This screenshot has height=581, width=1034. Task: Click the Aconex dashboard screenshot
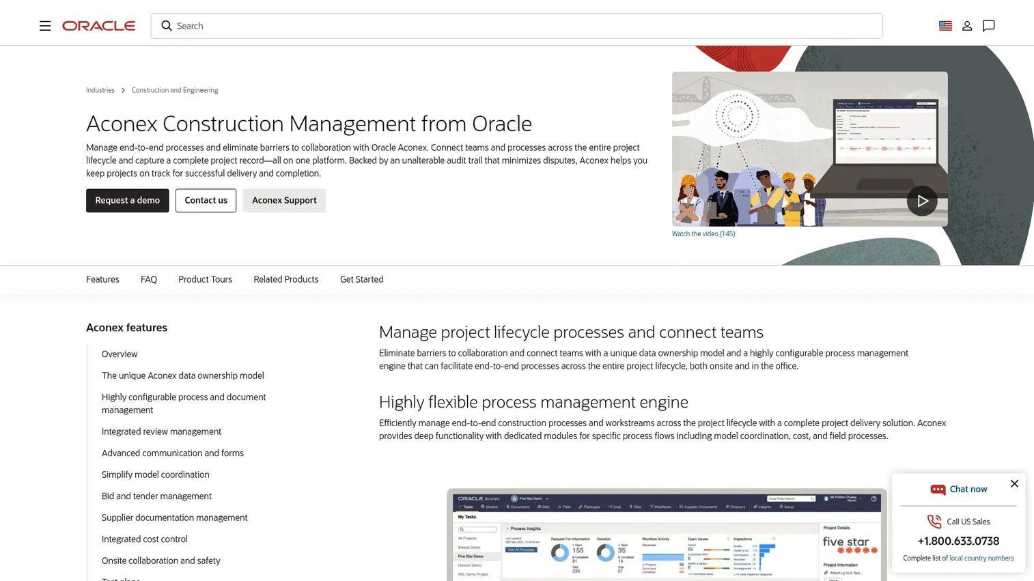click(667, 535)
